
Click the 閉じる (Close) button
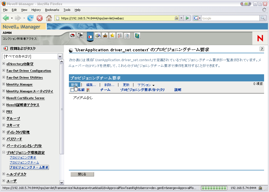[82, 174]
